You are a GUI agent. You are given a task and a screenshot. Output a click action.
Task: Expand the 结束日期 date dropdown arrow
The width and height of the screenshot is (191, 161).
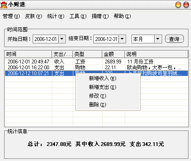pyautogui.click(x=122, y=39)
